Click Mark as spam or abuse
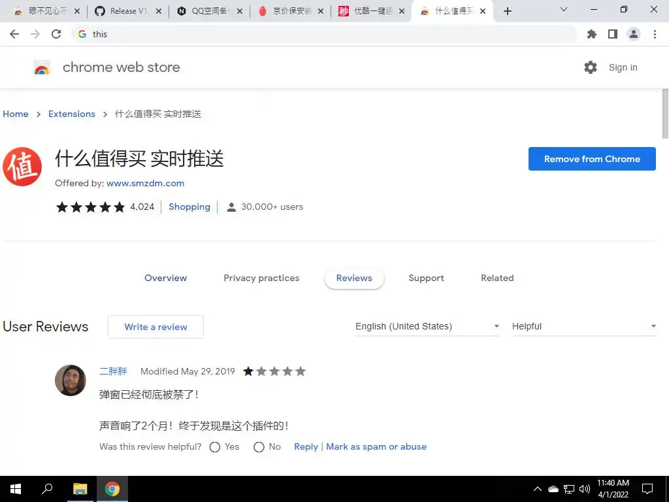Screen dimensions: 669x502 click(x=376, y=447)
